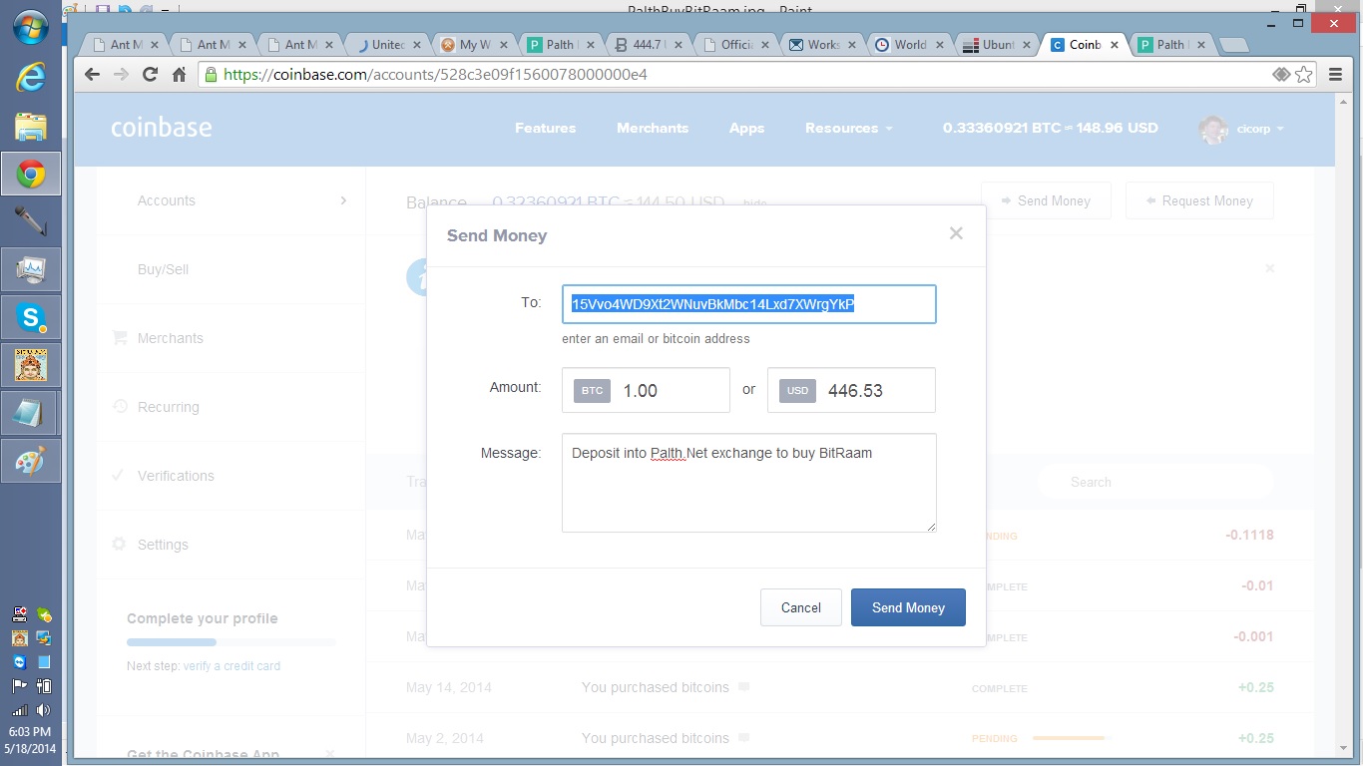Click the clock showing 6:03 PM

coord(28,732)
